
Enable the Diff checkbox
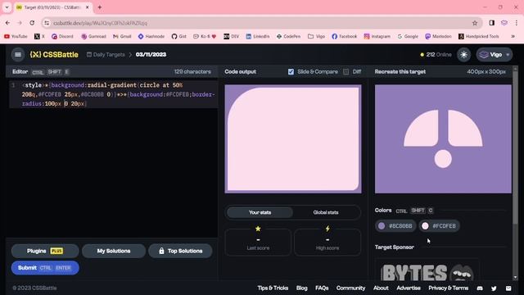(346, 71)
